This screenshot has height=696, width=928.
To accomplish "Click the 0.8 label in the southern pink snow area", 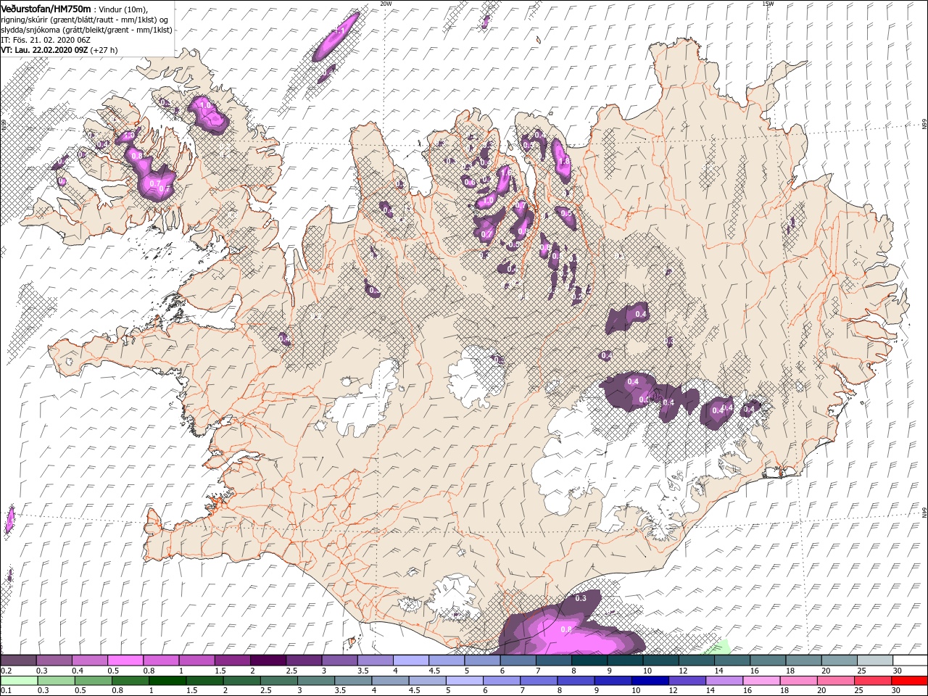I will click(567, 629).
